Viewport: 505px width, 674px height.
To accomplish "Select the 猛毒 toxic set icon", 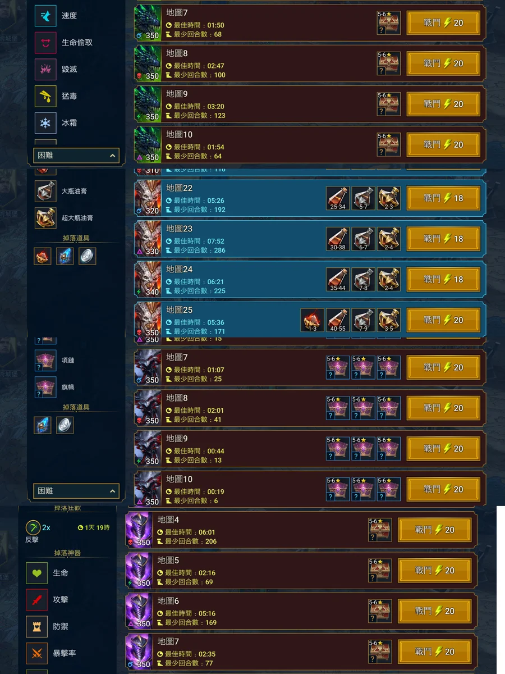I will pyautogui.click(x=45, y=96).
